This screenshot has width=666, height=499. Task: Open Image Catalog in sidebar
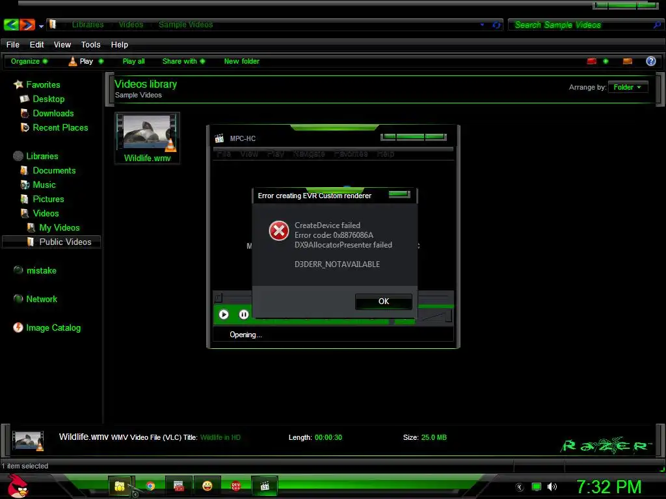click(53, 327)
